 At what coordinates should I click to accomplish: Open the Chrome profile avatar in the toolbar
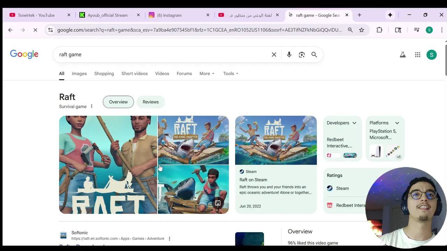point(429,30)
